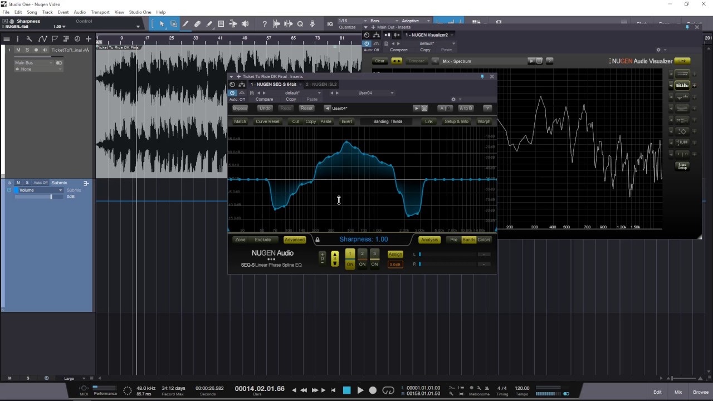The image size is (713, 401).
Task: Open the Song menu
Action: (x=32, y=12)
